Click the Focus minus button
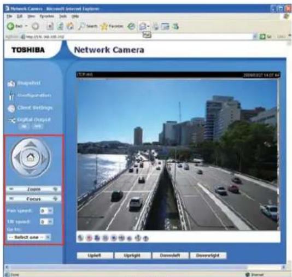Viewport: 292px width, 277px height. click(11, 199)
